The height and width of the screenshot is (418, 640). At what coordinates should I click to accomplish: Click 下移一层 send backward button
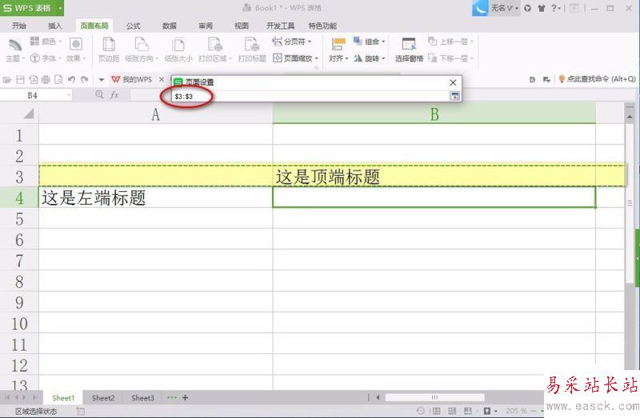pos(450,58)
